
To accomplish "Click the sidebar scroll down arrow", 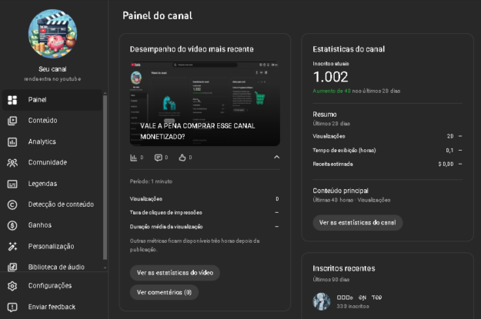I will click(105, 267).
